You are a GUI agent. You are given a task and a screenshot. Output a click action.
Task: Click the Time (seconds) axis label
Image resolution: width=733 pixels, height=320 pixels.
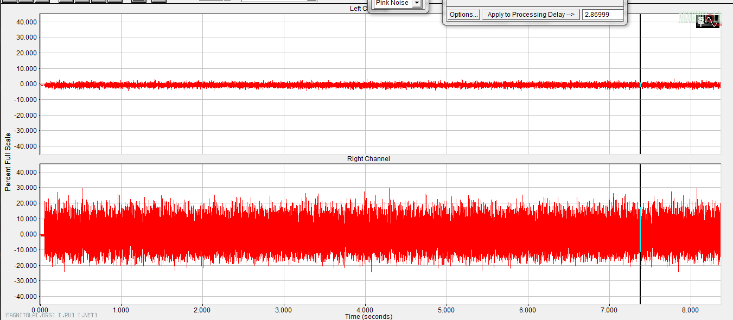point(368,316)
